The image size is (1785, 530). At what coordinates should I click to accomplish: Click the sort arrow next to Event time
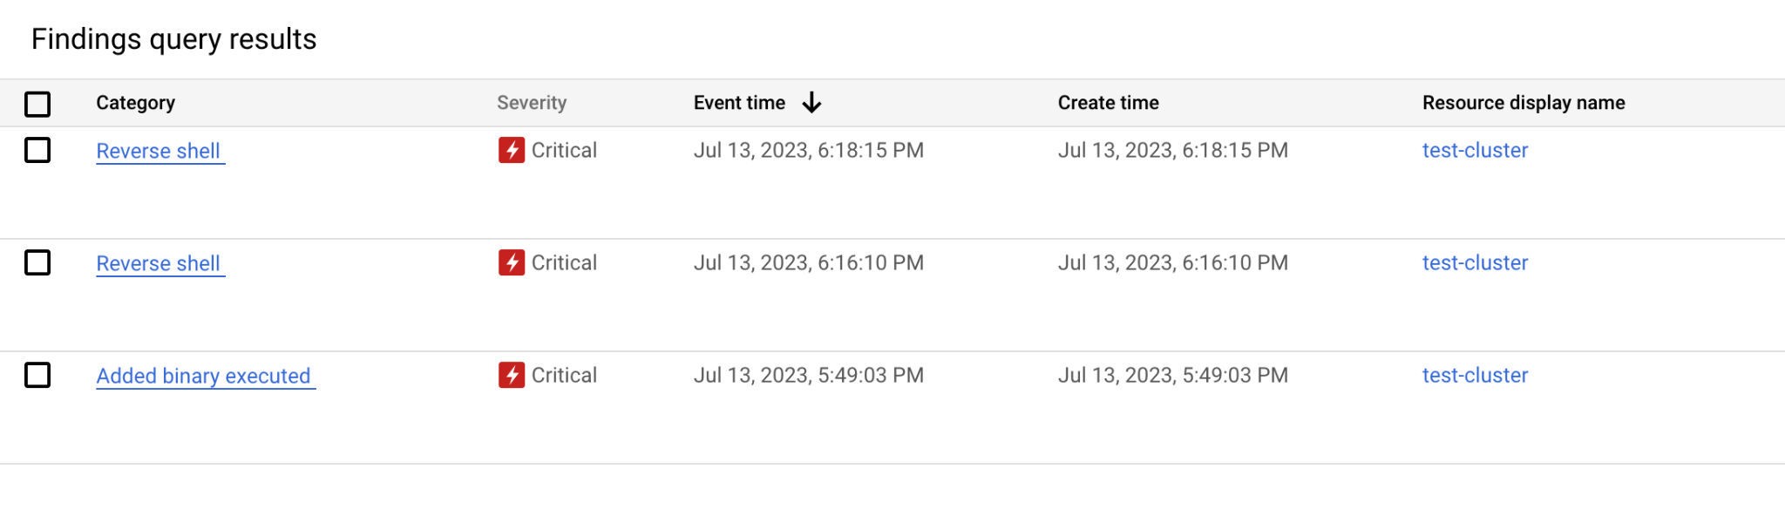tap(811, 103)
